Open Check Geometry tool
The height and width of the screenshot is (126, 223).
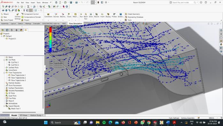(132, 14)
